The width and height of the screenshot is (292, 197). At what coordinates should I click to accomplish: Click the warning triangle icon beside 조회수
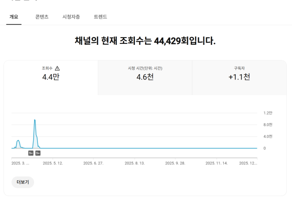pyautogui.click(x=57, y=69)
